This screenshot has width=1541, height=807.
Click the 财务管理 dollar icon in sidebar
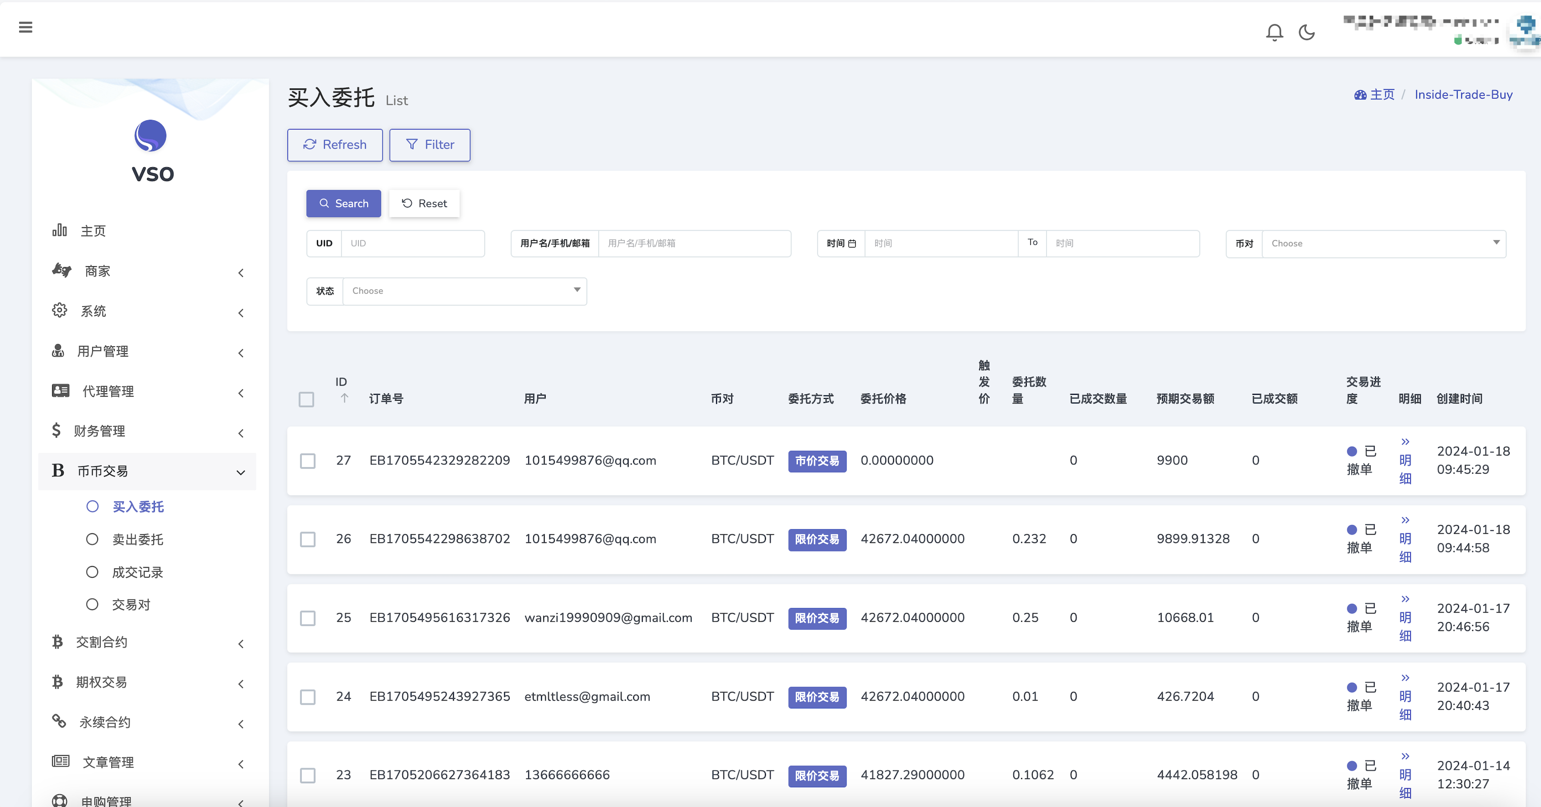click(56, 430)
